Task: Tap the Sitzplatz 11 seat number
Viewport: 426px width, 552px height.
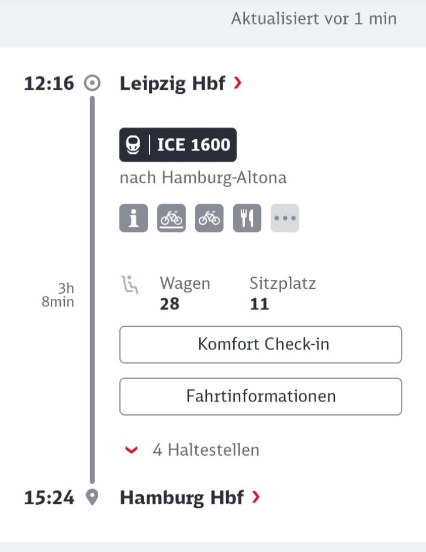Action: click(259, 304)
